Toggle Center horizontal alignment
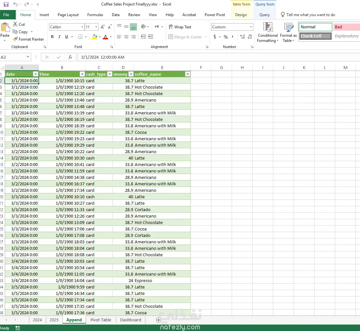Viewport: 360px width, 331px height. [126, 37]
